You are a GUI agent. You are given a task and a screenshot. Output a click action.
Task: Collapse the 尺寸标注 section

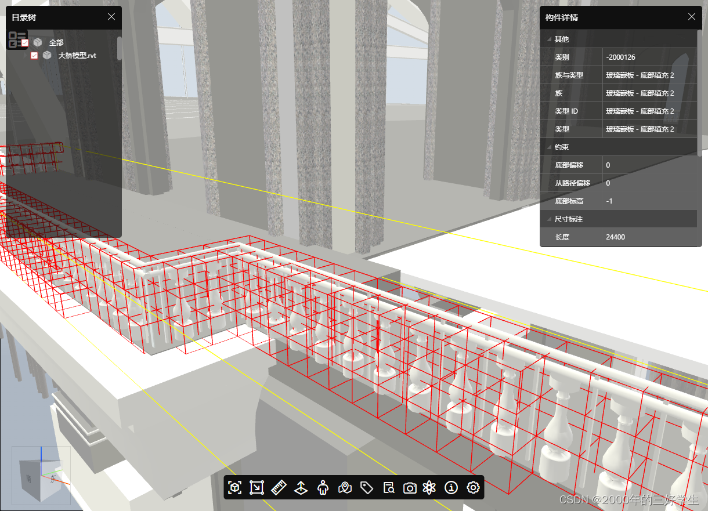549,219
